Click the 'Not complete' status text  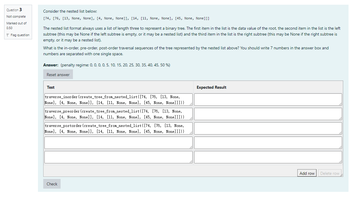16,16
